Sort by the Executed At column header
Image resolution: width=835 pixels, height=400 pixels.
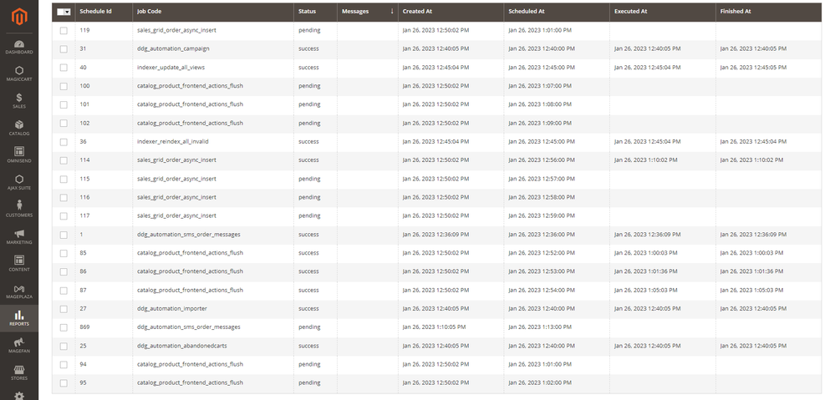coord(663,11)
